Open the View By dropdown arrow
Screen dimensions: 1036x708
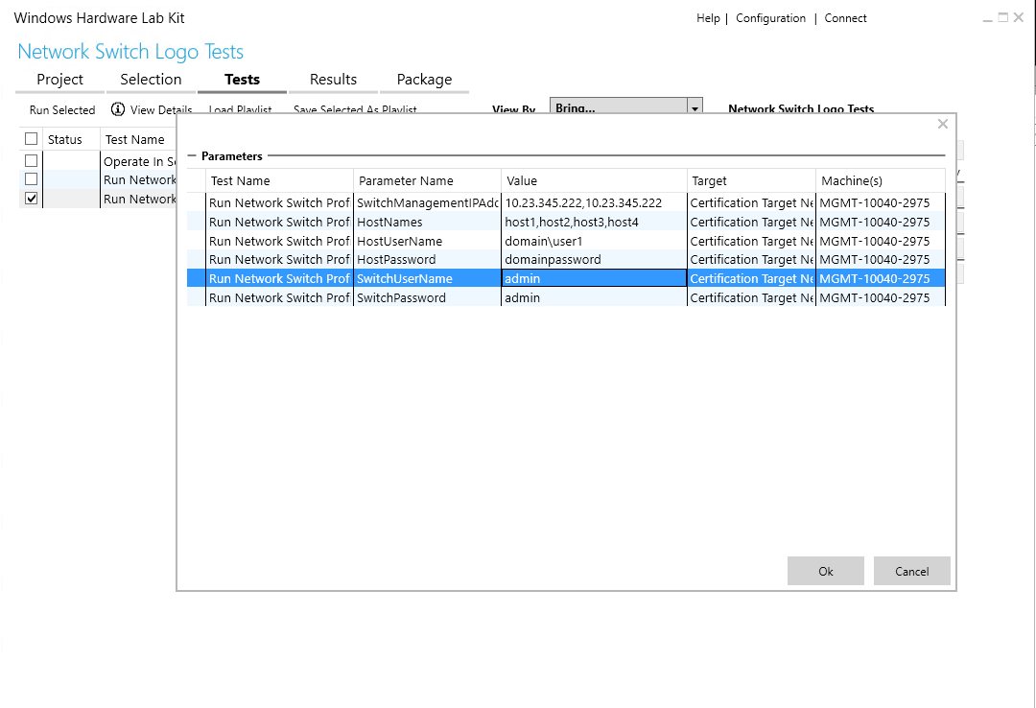click(x=695, y=107)
